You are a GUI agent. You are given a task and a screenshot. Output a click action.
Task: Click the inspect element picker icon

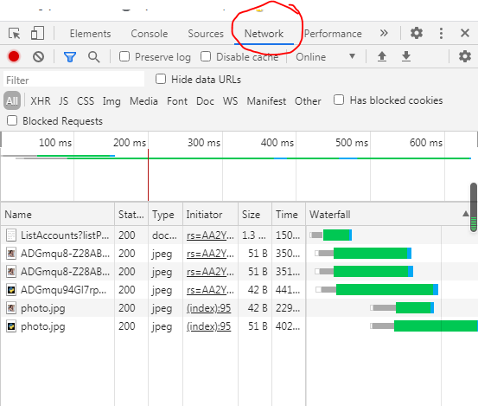point(15,33)
